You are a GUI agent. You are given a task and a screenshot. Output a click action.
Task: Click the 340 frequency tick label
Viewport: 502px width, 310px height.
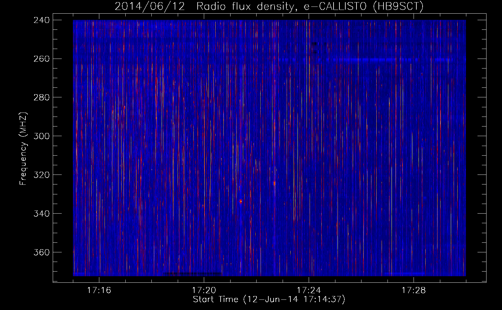42,214
